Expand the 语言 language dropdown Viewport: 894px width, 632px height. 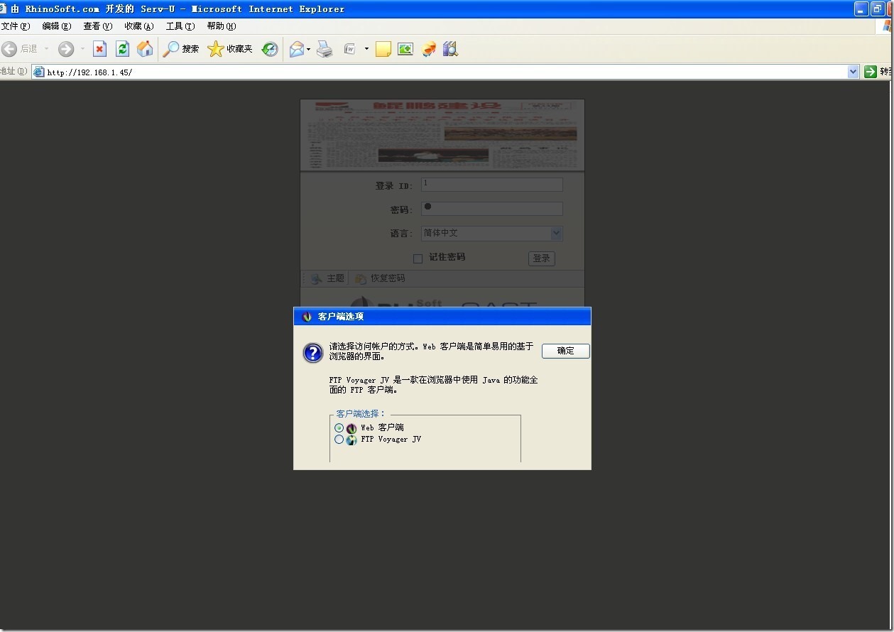tap(556, 233)
